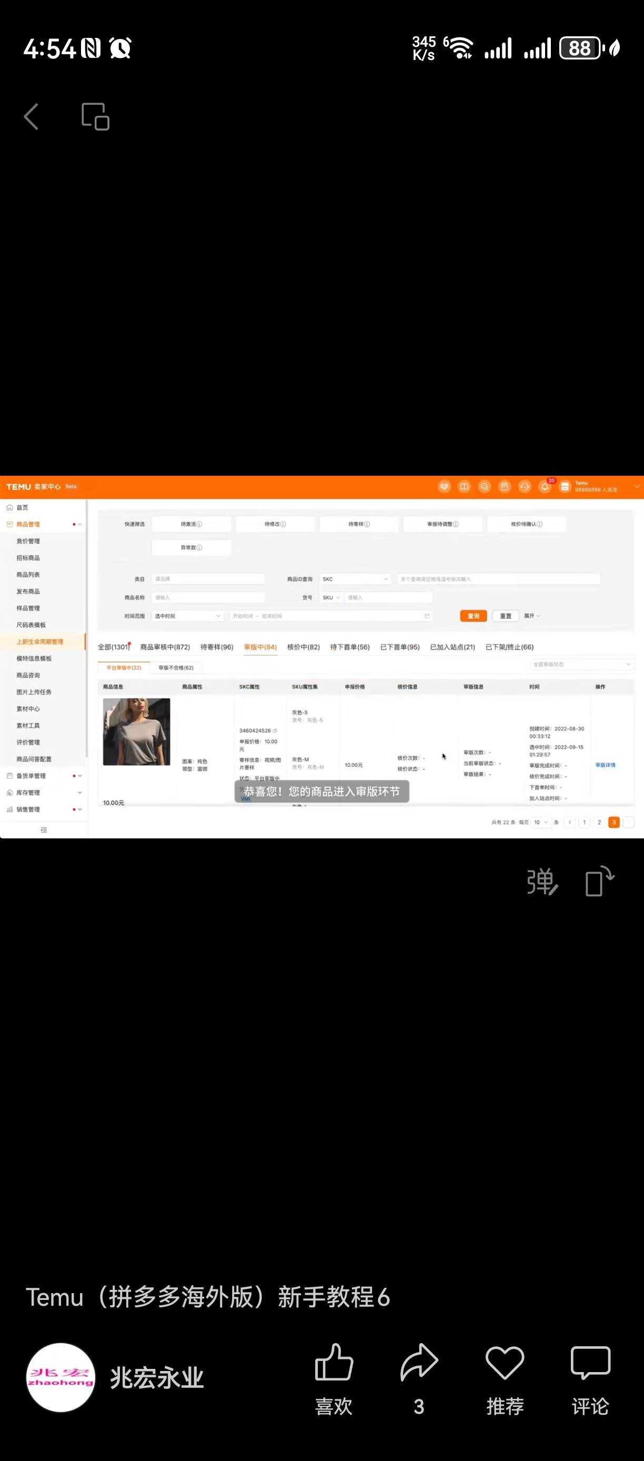Click the date range picker field
Screen dimensions: 644x1461
(331, 616)
